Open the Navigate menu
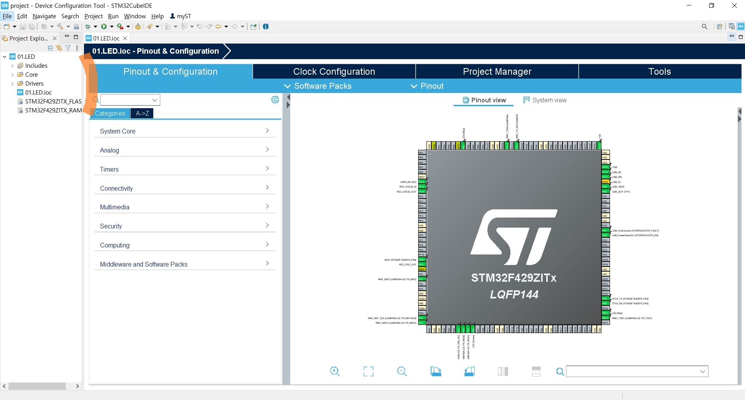Screen dimensions: 745x400 click(x=44, y=16)
